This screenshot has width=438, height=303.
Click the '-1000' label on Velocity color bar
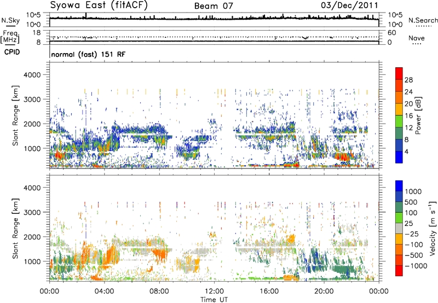[x=416, y=266]
